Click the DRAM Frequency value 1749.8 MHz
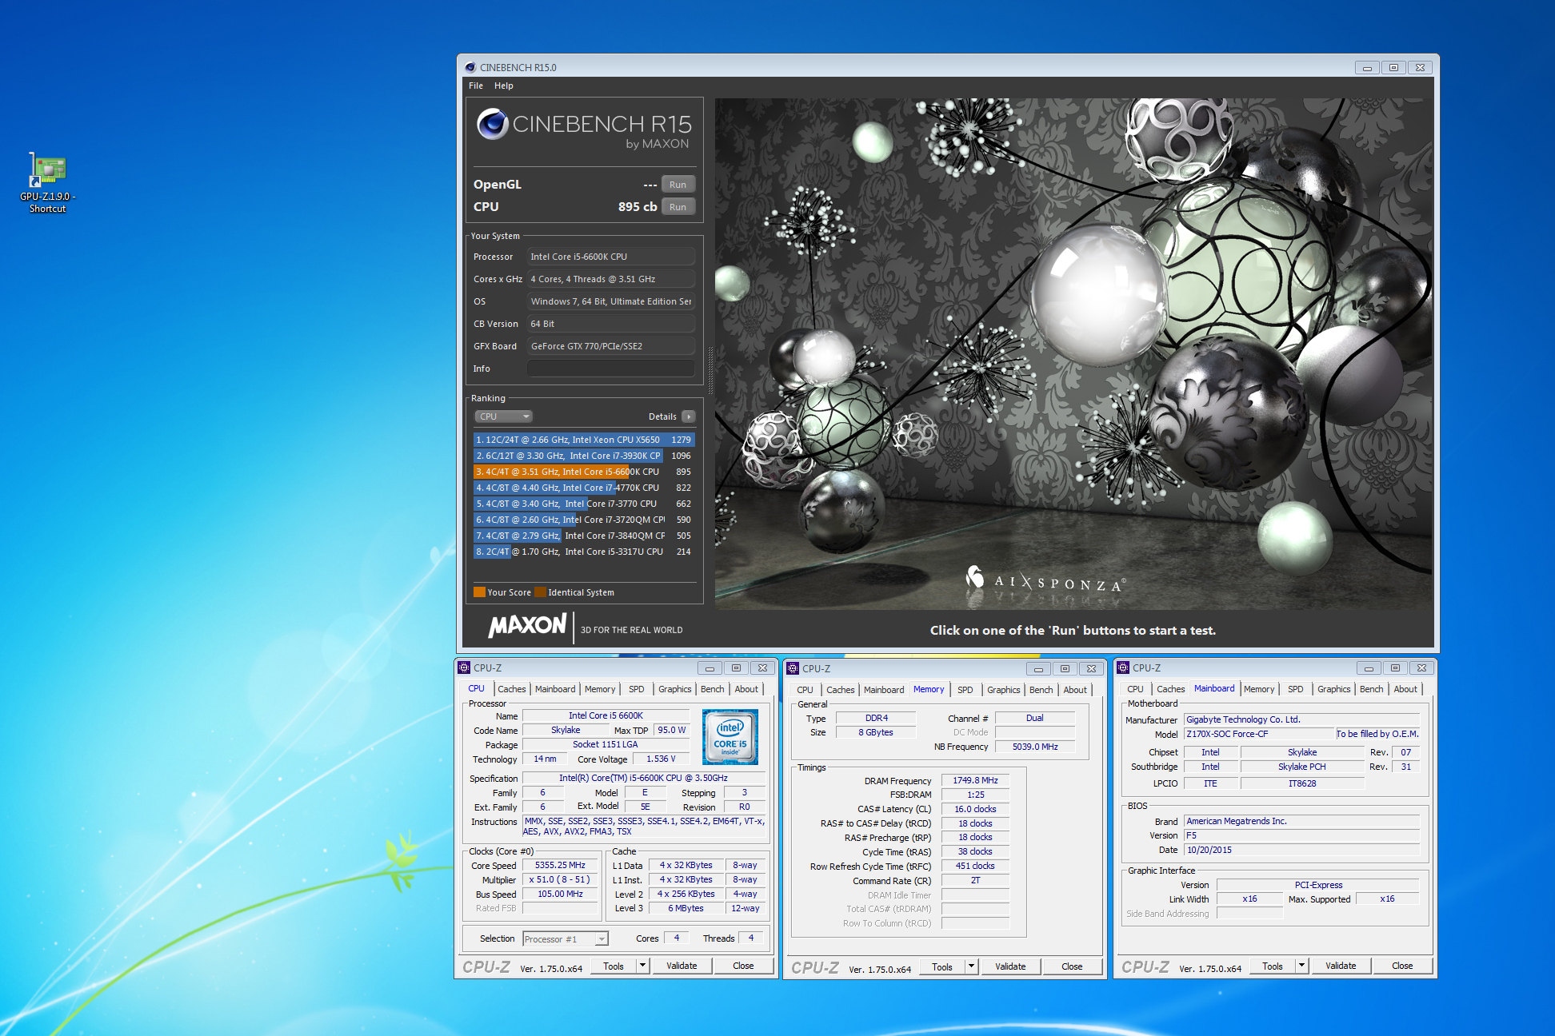The image size is (1555, 1036). [x=975, y=780]
